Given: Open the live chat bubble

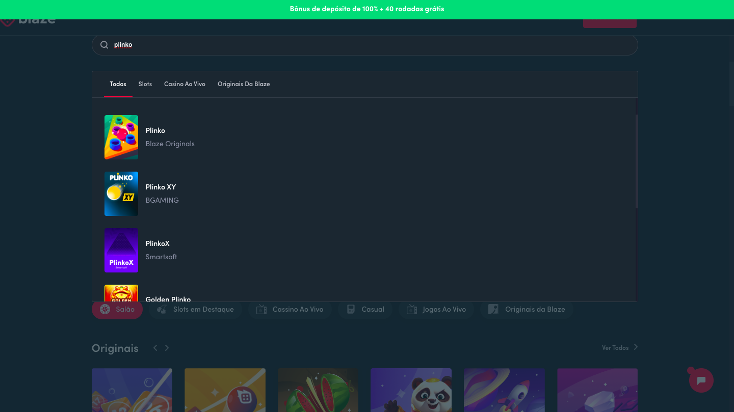Looking at the screenshot, I should coord(701,380).
